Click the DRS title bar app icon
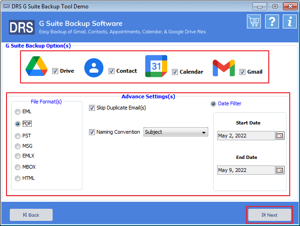The width and height of the screenshot is (300, 226). click(6, 6)
